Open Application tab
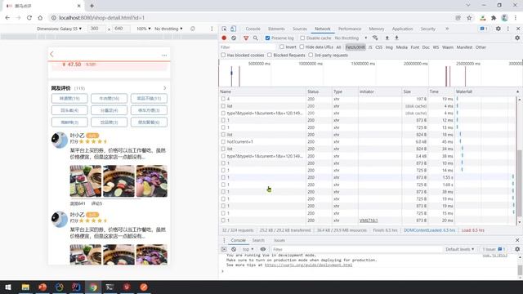 click(x=402, y=29)
